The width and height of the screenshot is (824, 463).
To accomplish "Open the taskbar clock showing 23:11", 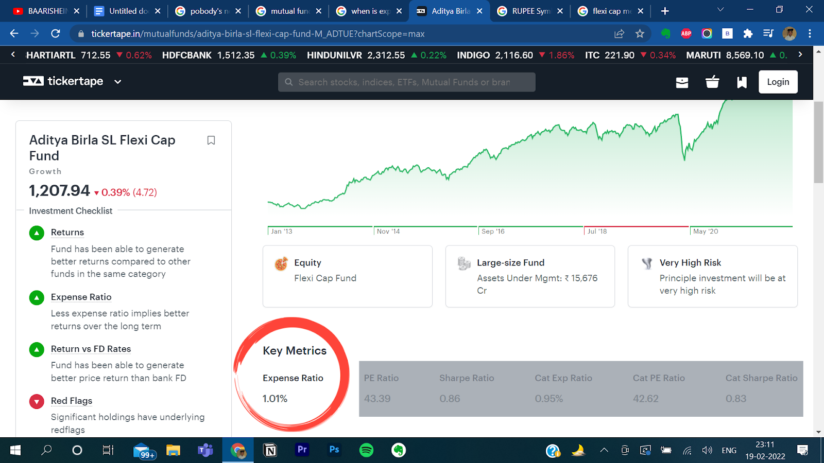I will coord(765,451).
